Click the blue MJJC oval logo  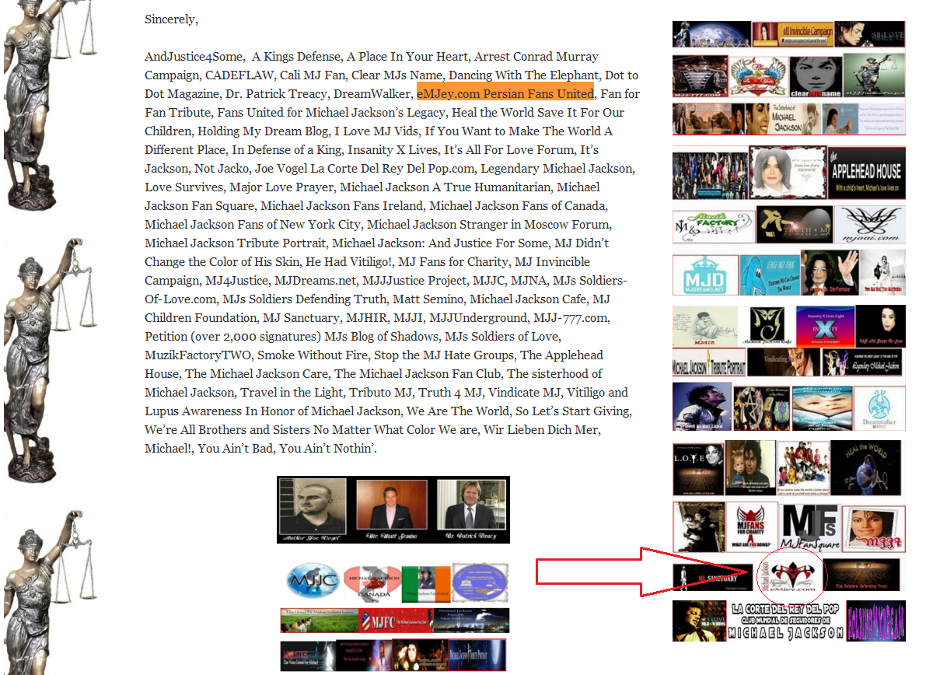[x=313, y=582]
